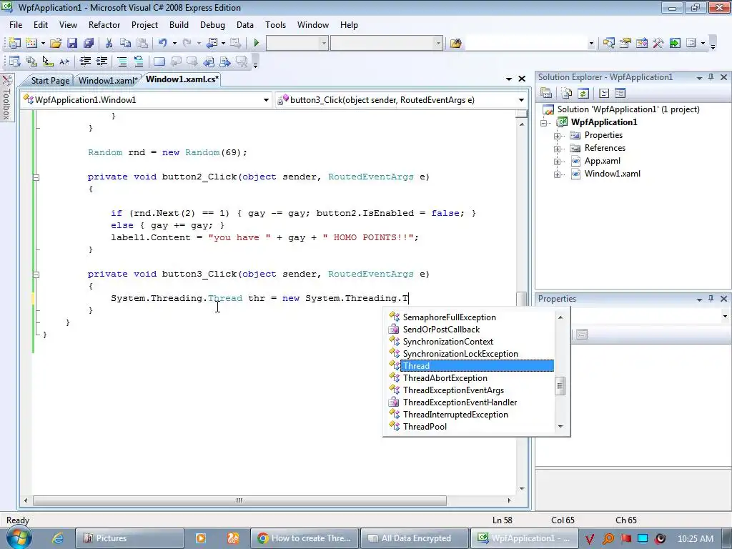
Task: Click the editor vertical scroll down arrow
Action: pyautogui.click(x=522, y=489)
